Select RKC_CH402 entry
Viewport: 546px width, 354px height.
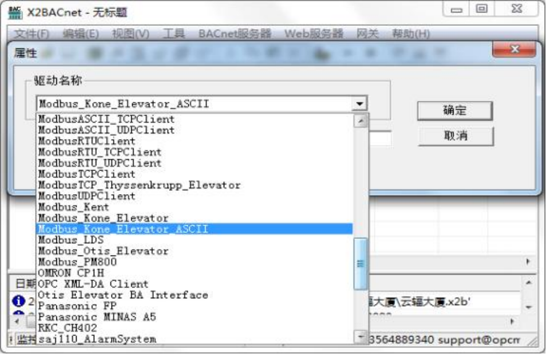click(194, 328)
